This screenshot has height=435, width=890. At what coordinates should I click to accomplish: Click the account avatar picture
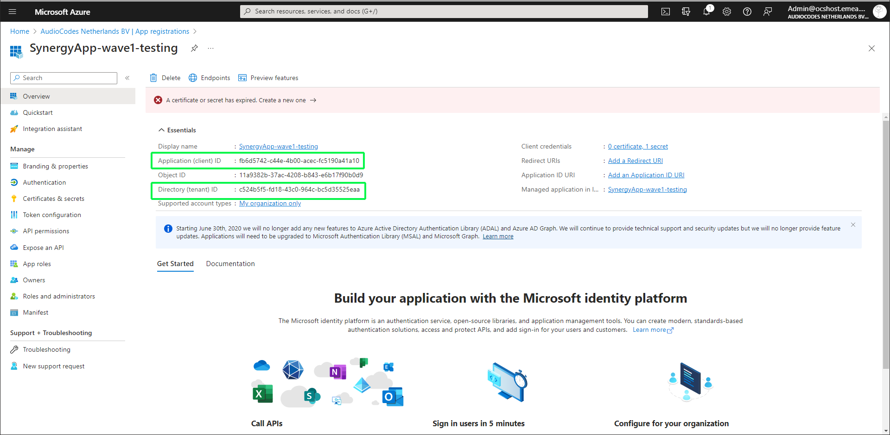pos(879,12)
